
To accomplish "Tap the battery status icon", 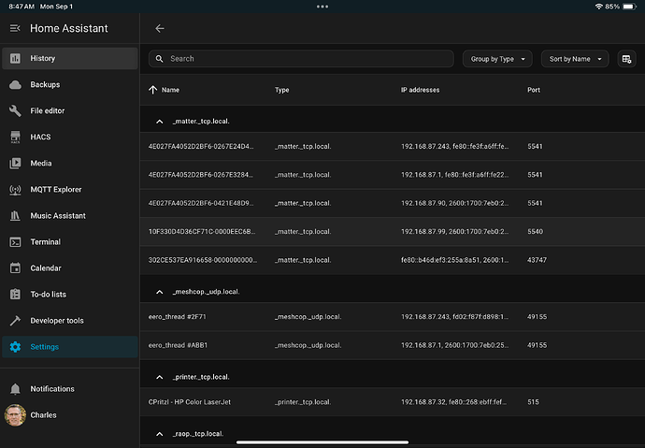I will (x=629, y=7).
